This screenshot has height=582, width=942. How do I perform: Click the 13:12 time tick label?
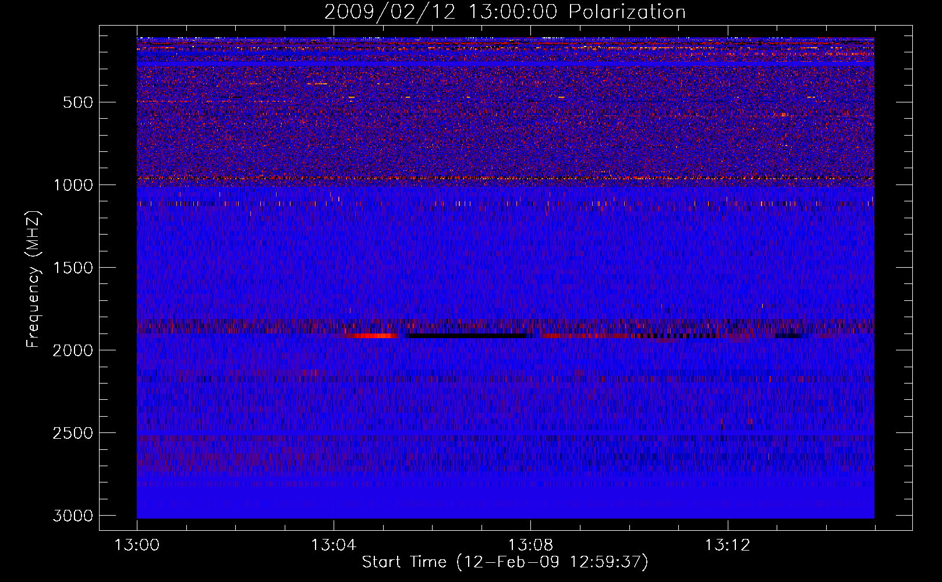click(x=727, y=545)
